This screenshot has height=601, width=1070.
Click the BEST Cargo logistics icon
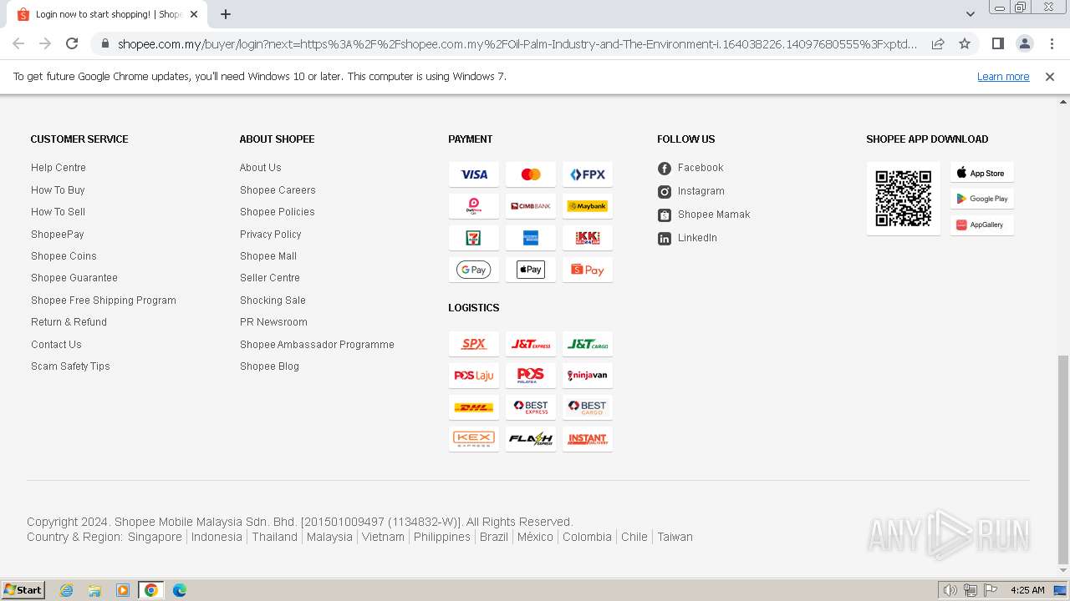click(x=588, y=407)
